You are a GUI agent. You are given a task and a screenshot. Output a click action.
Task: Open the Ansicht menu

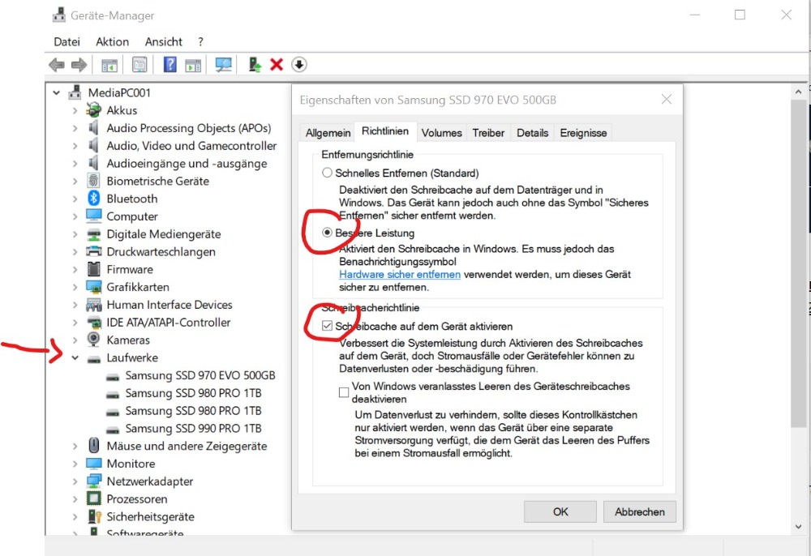coord(164,42)
